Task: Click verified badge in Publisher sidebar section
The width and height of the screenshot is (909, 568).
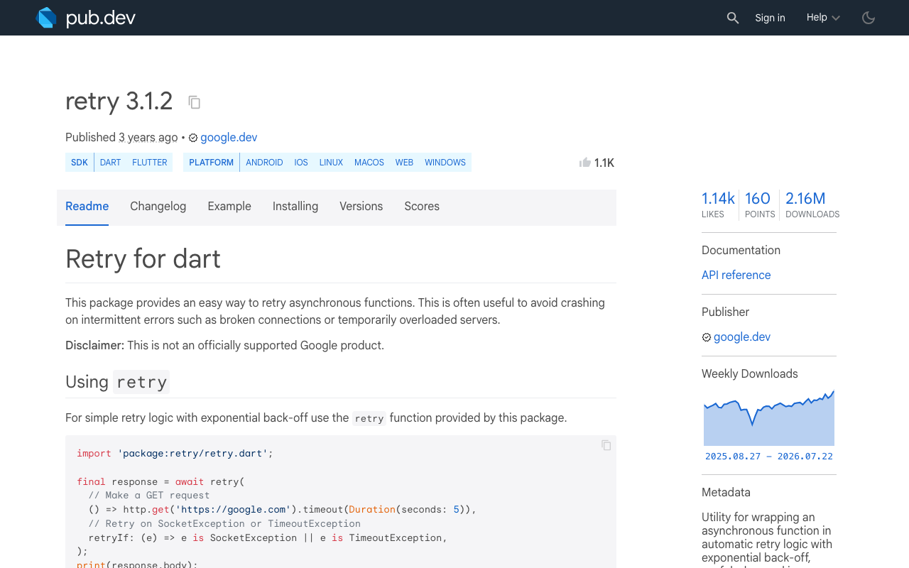Action: pos(707,337)
